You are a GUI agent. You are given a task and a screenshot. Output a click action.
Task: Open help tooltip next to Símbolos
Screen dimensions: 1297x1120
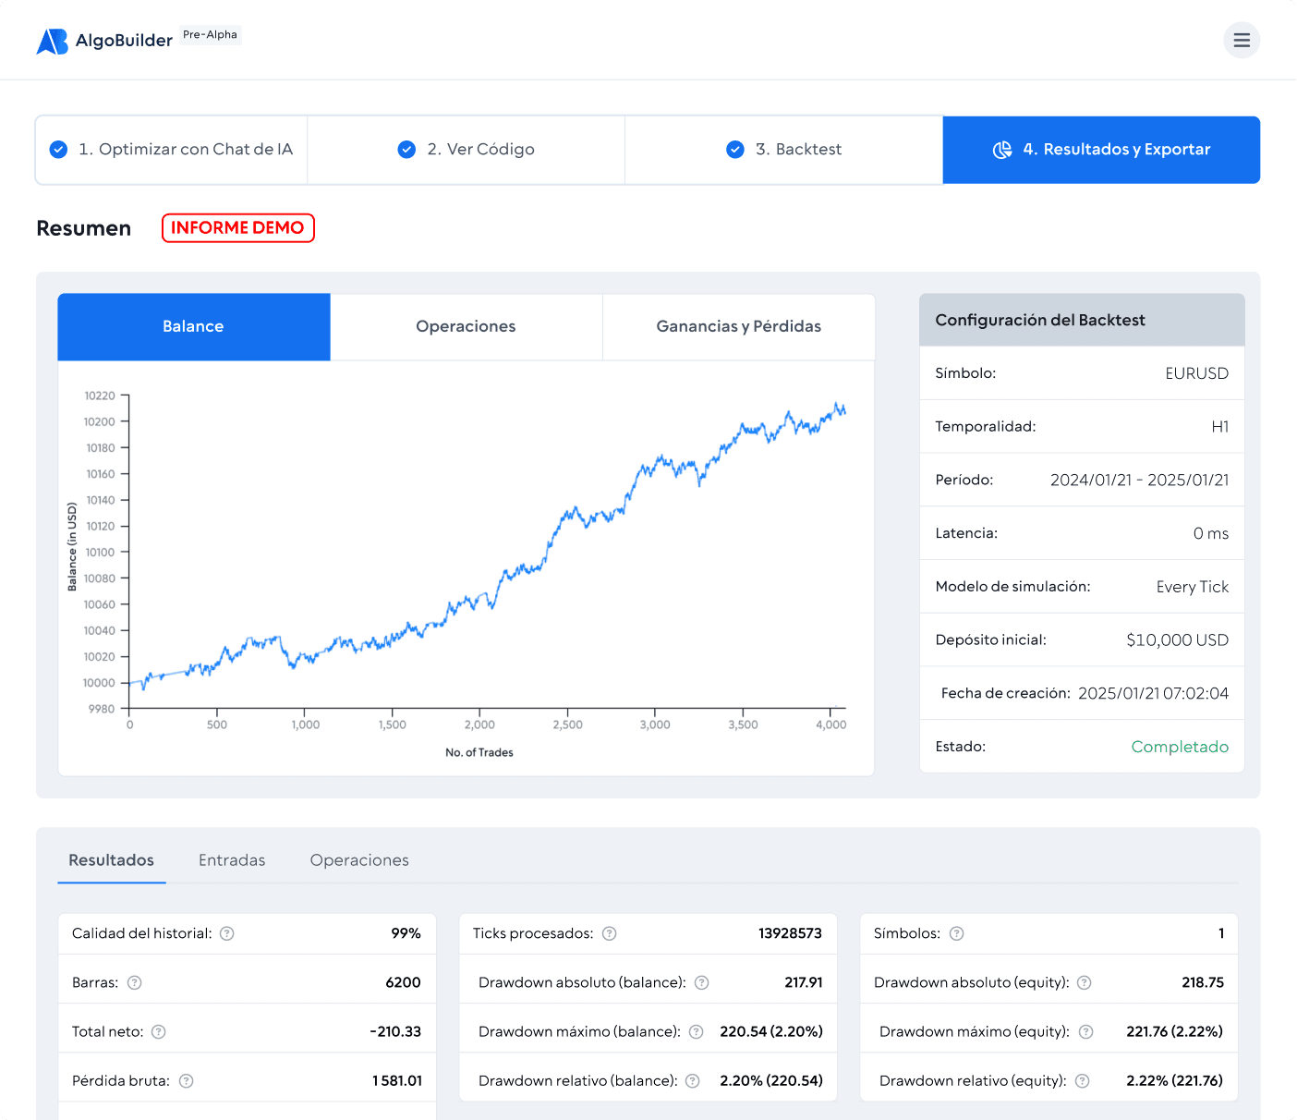958,933
